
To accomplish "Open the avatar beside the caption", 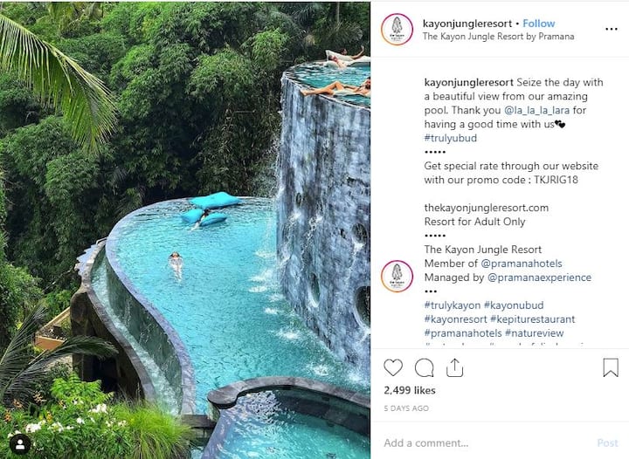I will click(397, 277).
